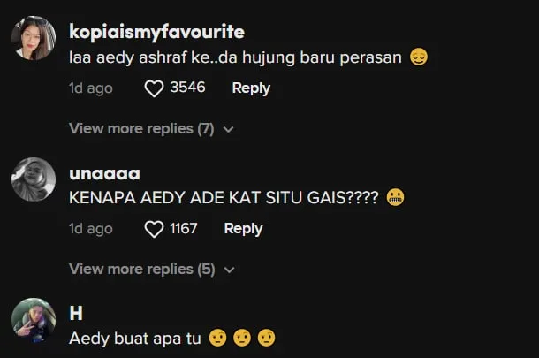This screenshot has width=539, height=358.
Task: Click the 3546 like count
Action: pos(187,88)
